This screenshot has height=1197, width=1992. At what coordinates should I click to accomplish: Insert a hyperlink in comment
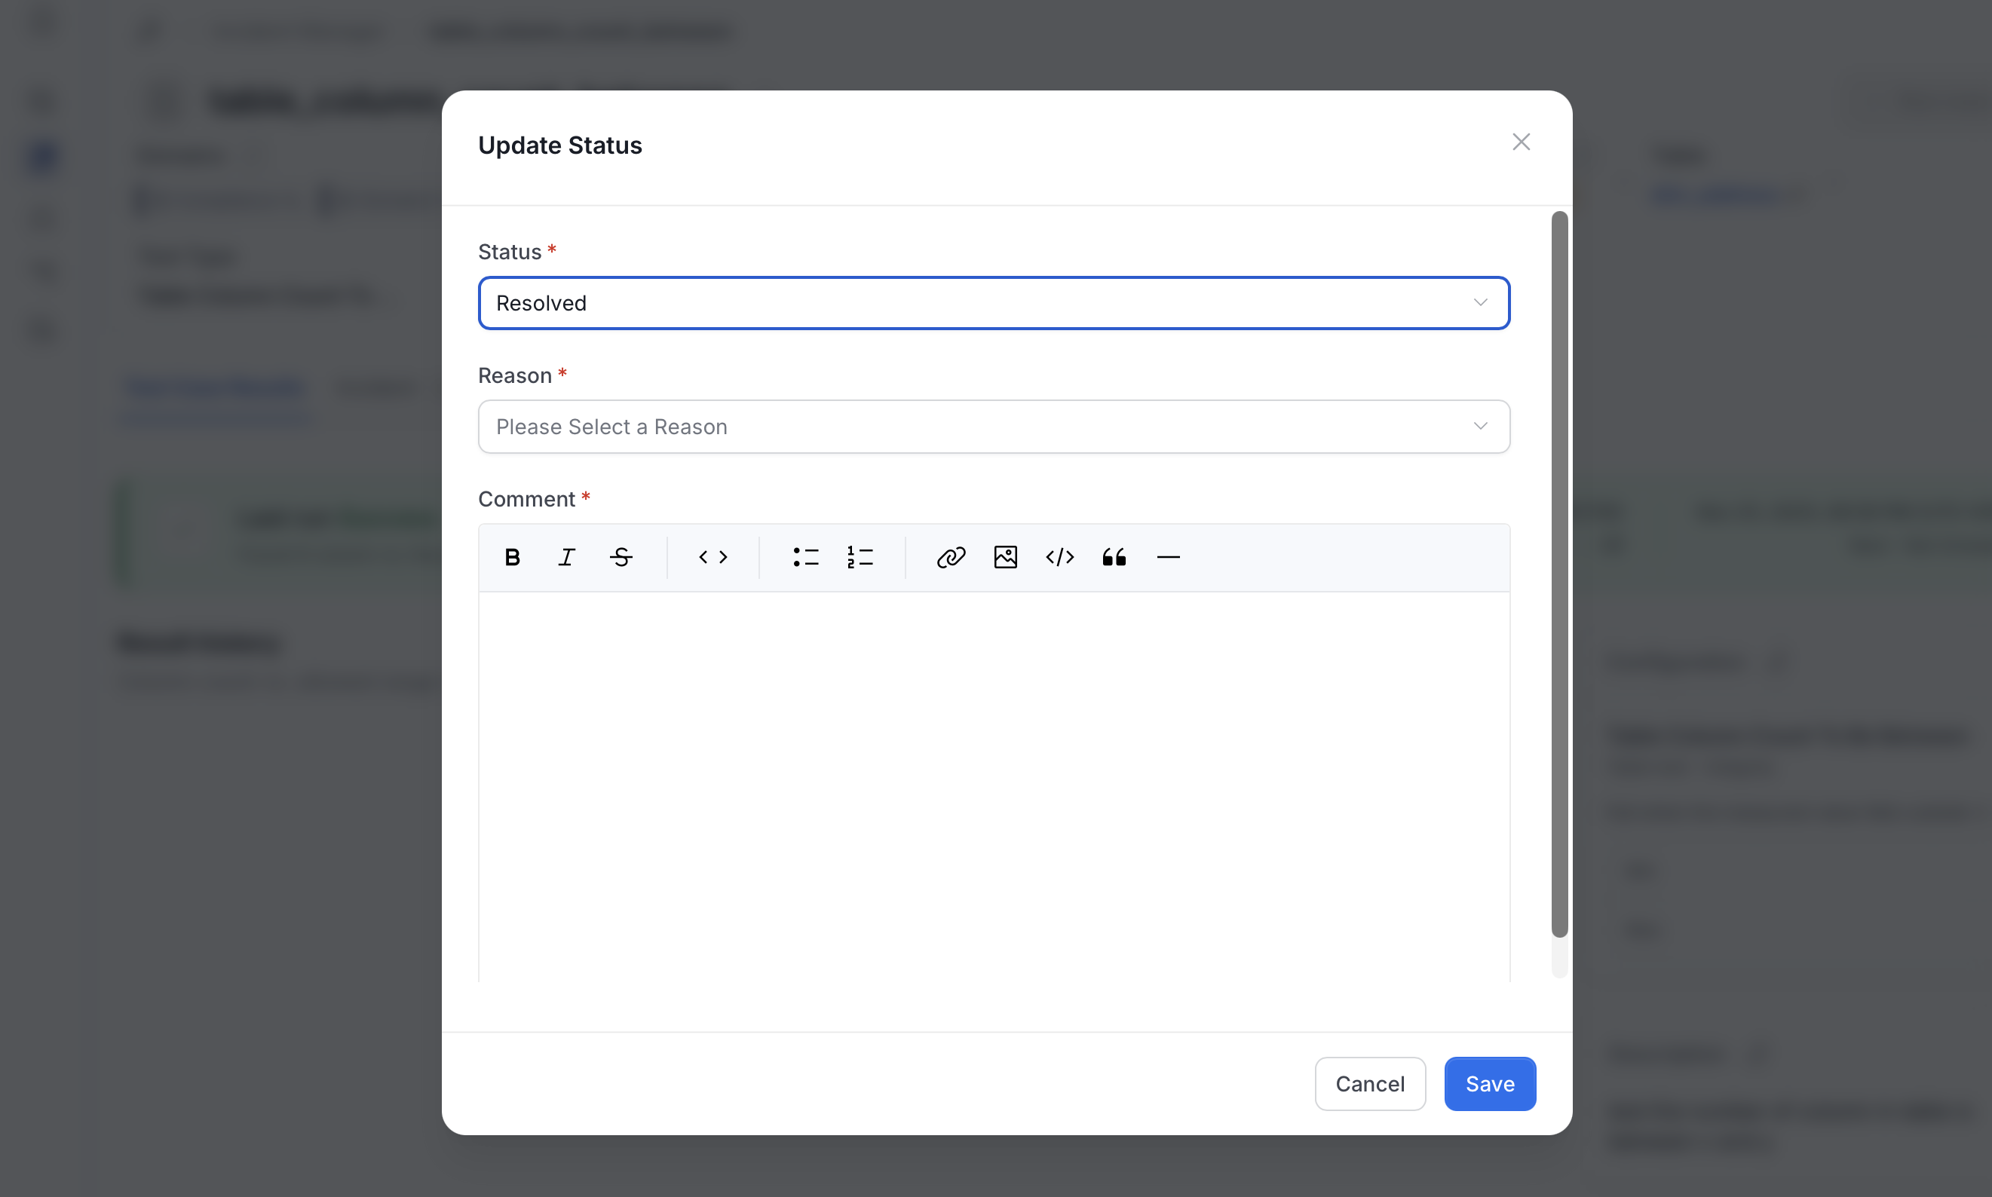point(952,557)
